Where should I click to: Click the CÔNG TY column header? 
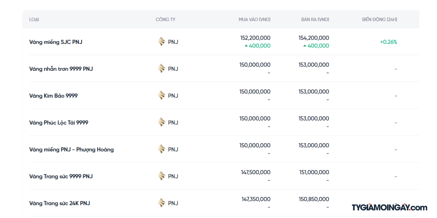[165, 20]
